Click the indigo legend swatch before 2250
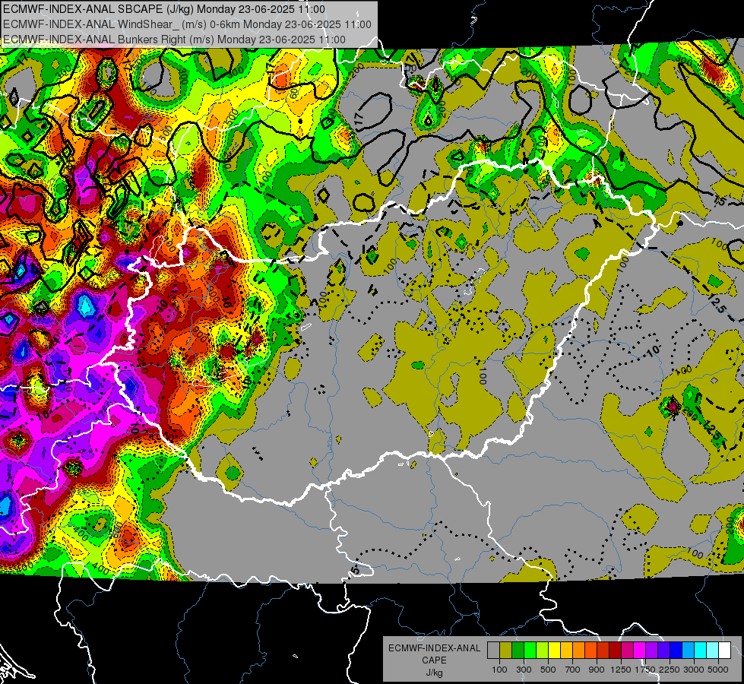744x684 pixels. (x=663, y=650)
